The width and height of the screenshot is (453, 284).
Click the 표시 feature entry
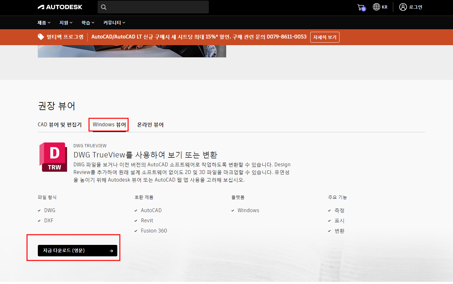point(340,220)
